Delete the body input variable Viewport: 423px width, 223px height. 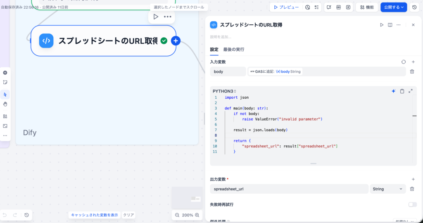(412, 71)
